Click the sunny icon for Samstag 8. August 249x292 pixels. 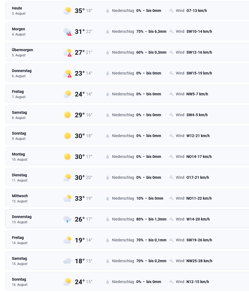point(67,115)
